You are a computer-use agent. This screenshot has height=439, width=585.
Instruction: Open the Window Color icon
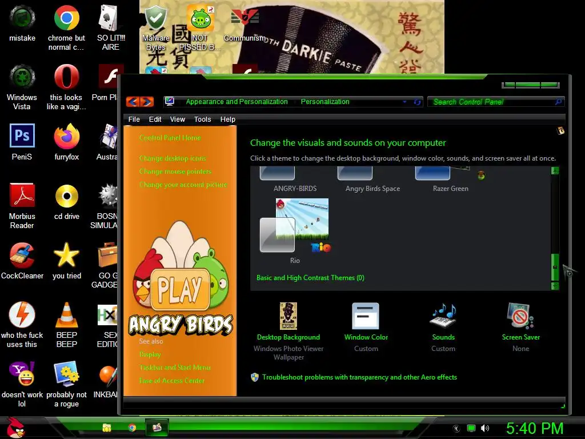pyautogui.click(x=366, y=316)
